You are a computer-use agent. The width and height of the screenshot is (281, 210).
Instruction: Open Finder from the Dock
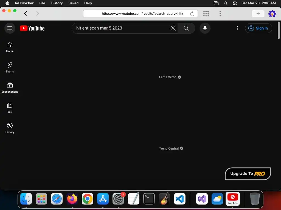click(26, 199)
